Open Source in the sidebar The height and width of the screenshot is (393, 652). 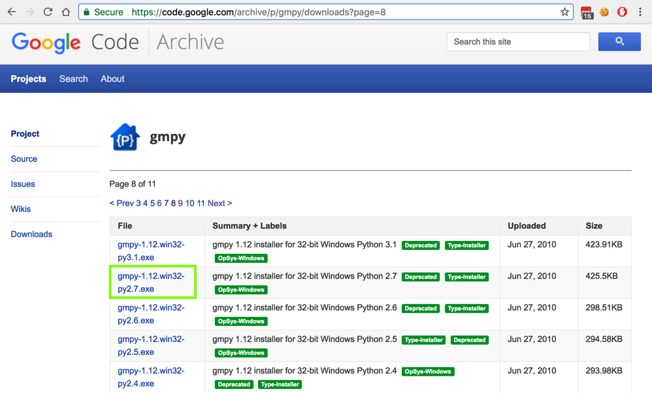coord(24,158)
